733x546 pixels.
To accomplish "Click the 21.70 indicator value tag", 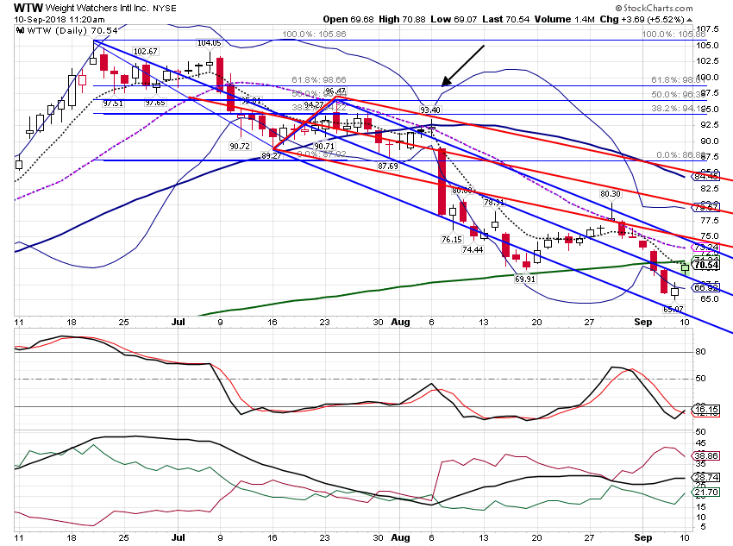I will click(706, 493).
